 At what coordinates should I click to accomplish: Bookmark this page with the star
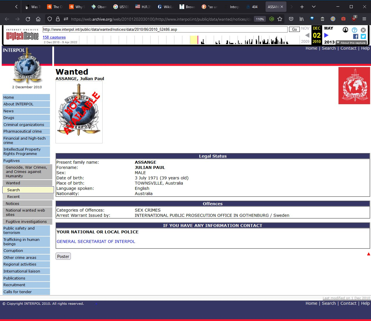coord(280,19)
